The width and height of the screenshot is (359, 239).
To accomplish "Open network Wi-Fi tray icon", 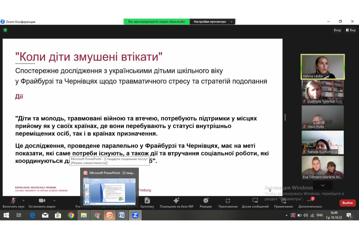I will click(312, 215).
